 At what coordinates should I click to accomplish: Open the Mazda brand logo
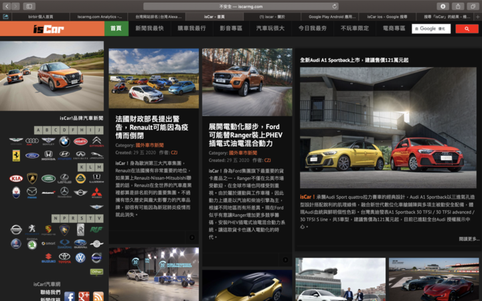coord(32,193)
